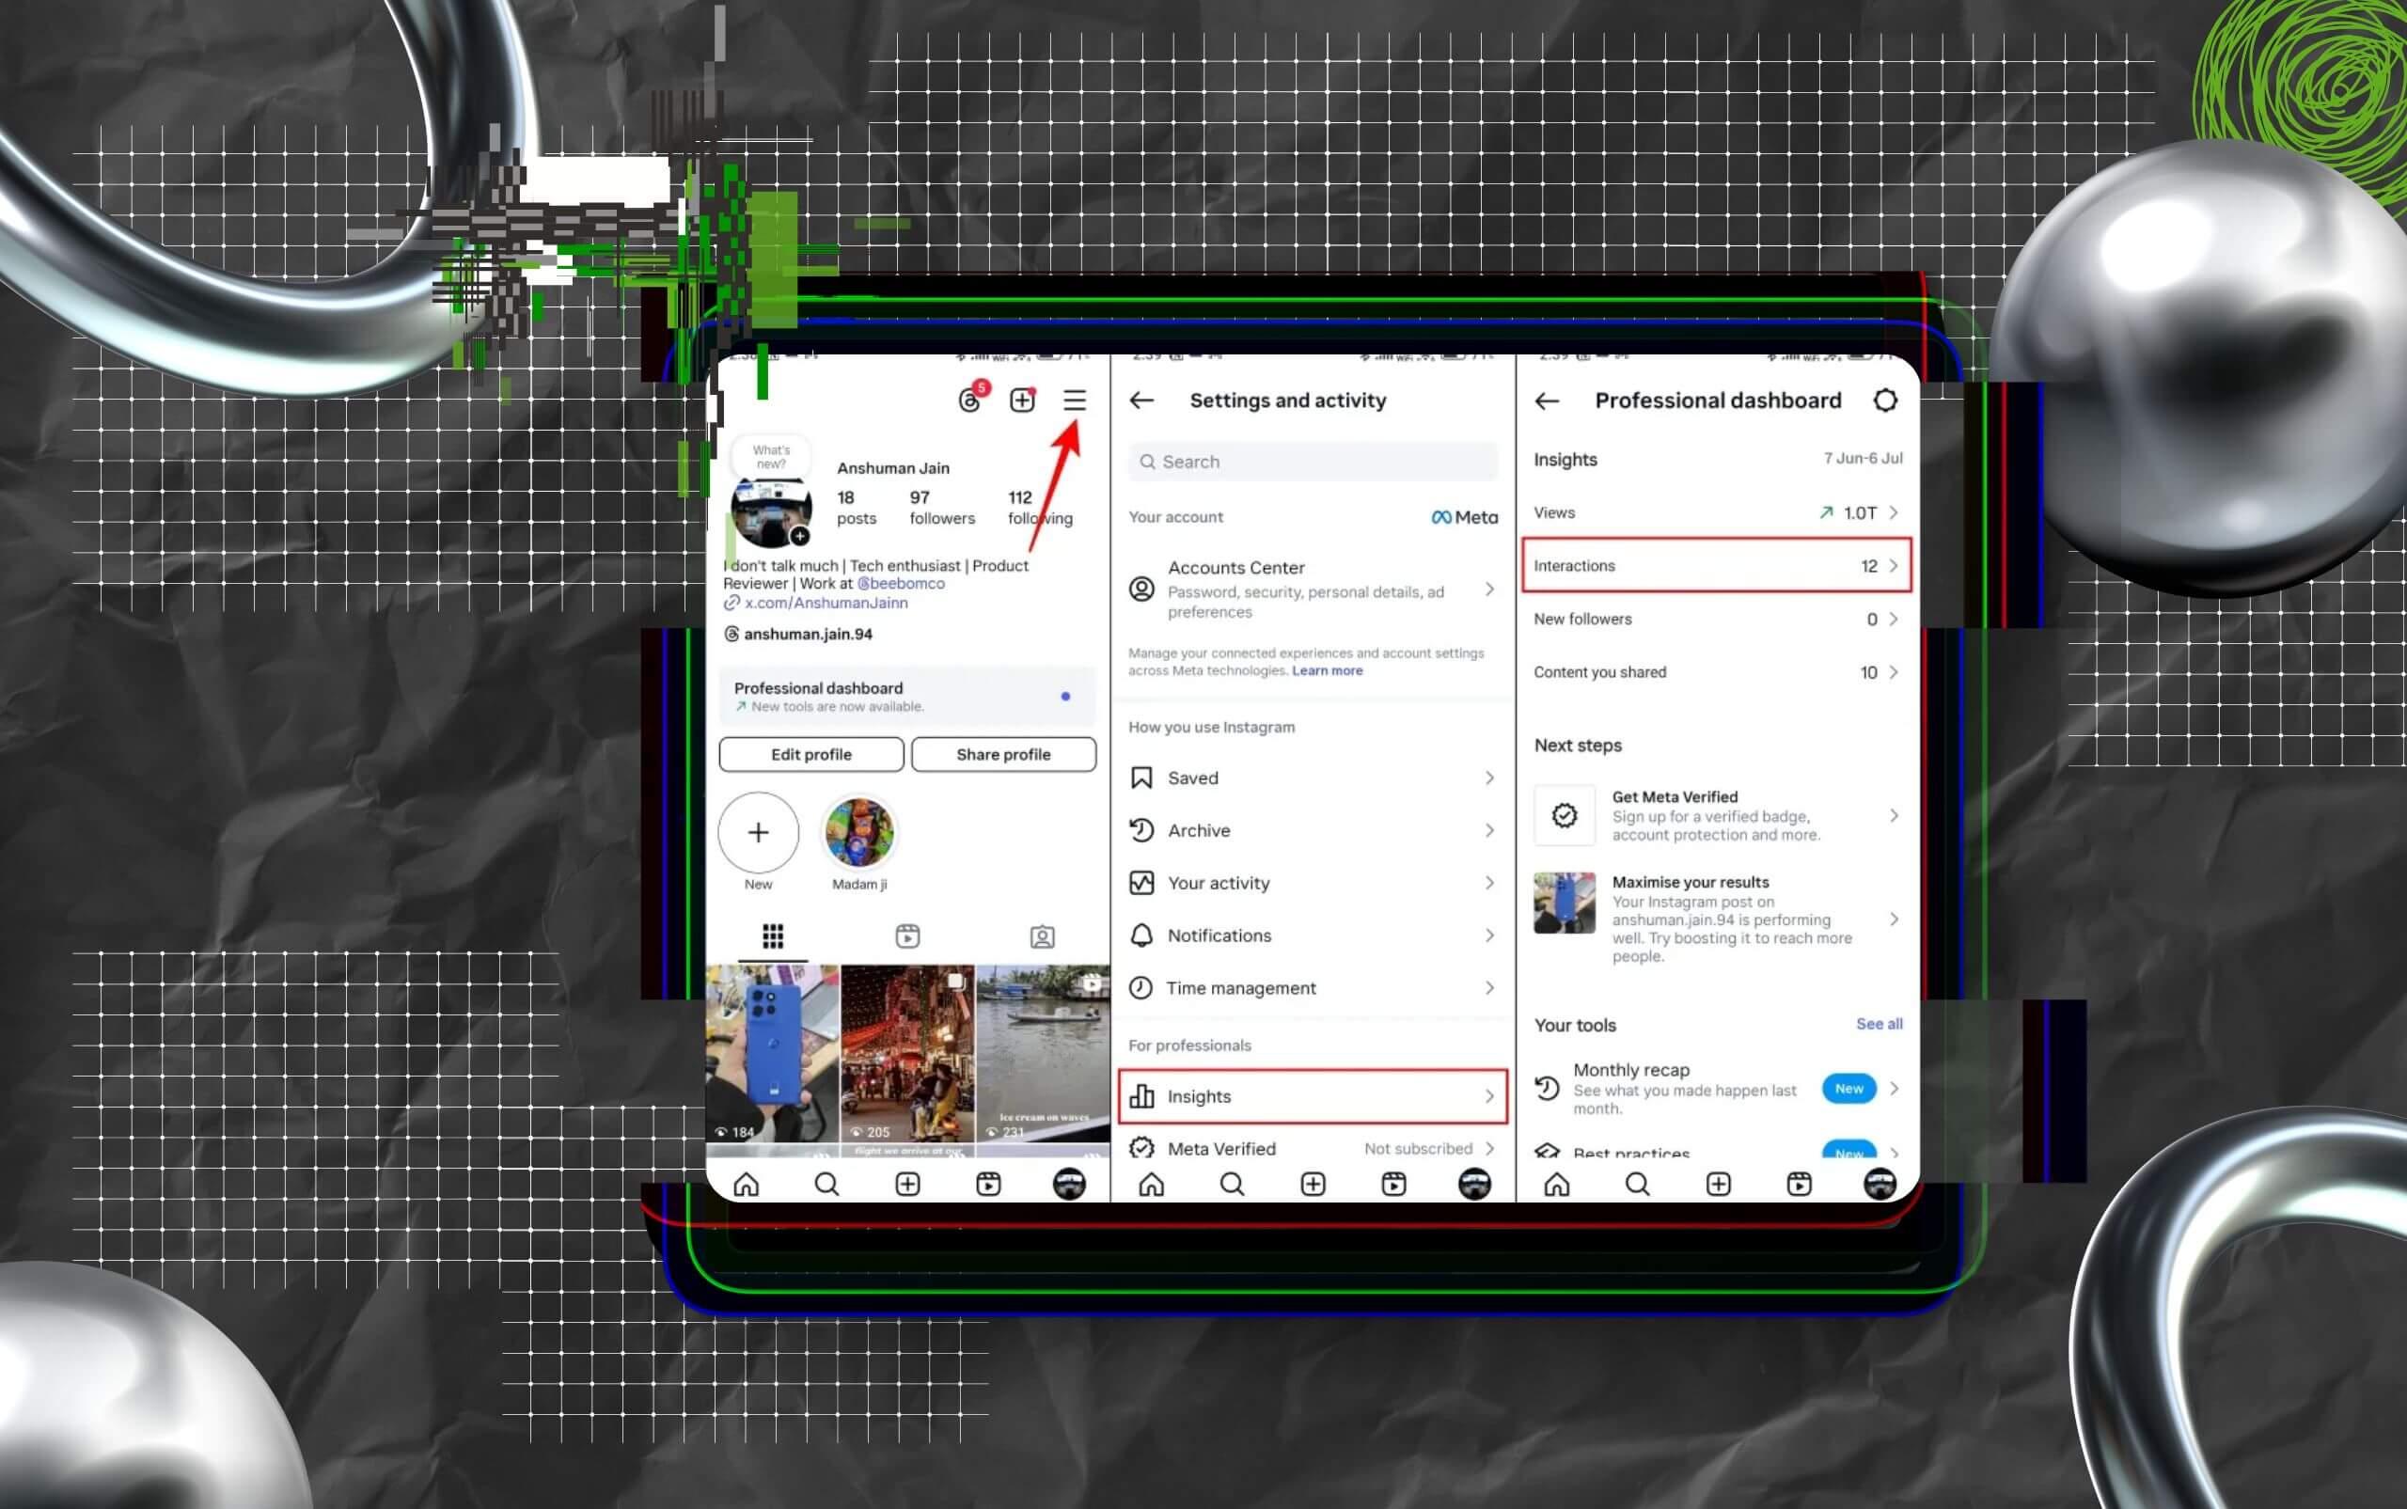Tap the Threads icon with notification badge
The image size is (2407, 1509).
coord(969,401)
